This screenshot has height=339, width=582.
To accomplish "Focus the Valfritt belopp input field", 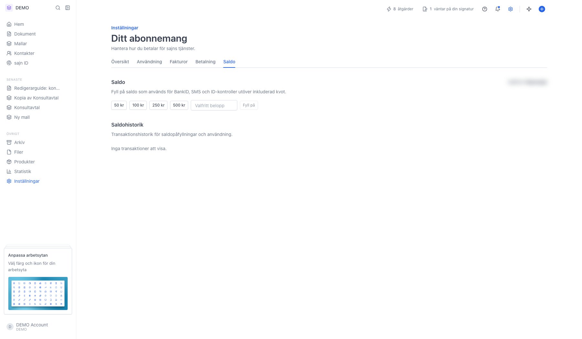I will [x=214, y=105].
